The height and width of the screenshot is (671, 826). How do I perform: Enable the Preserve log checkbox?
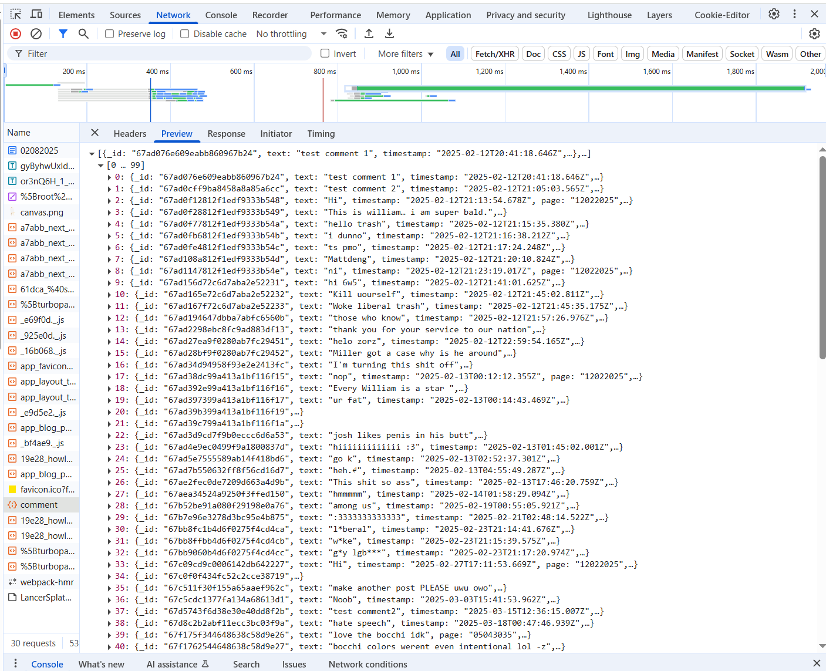109,34
